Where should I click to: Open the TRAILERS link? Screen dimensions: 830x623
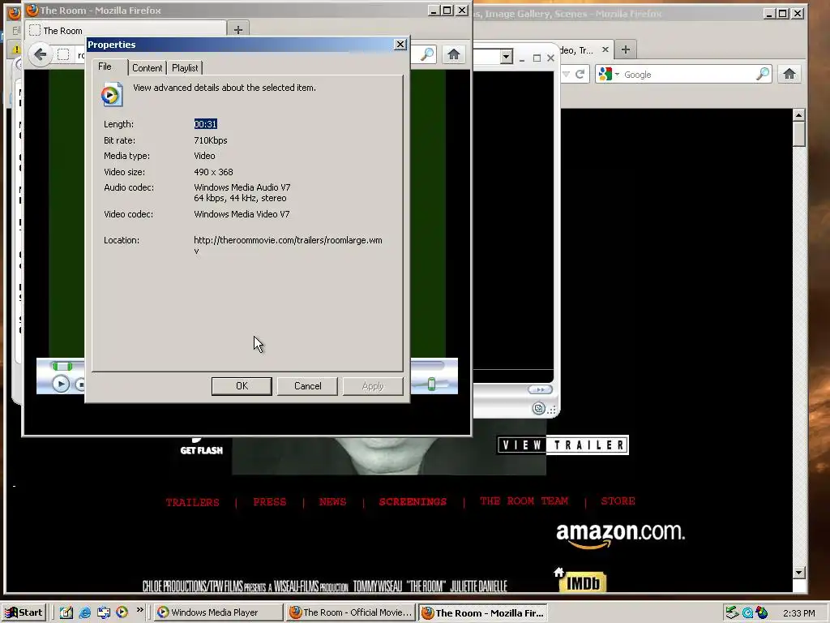coord(192,502)
